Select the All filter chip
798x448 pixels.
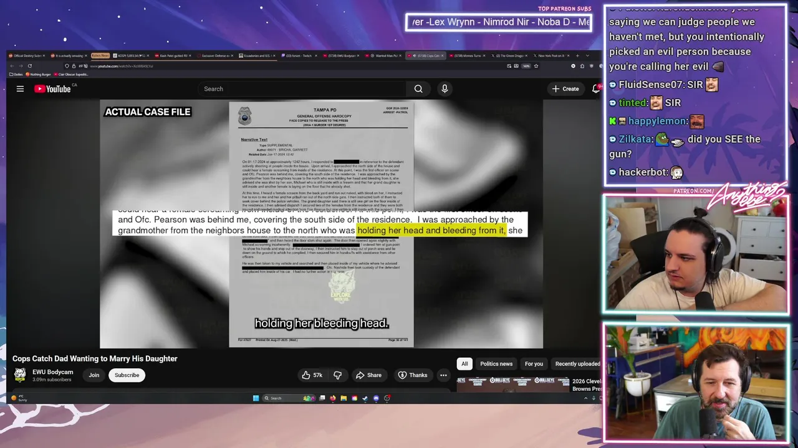[464, 364]
